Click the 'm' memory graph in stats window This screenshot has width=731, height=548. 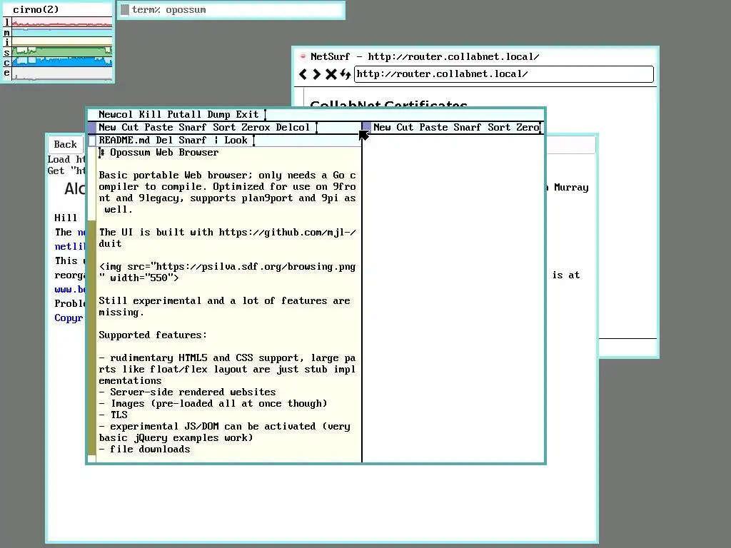coord(62,33)
